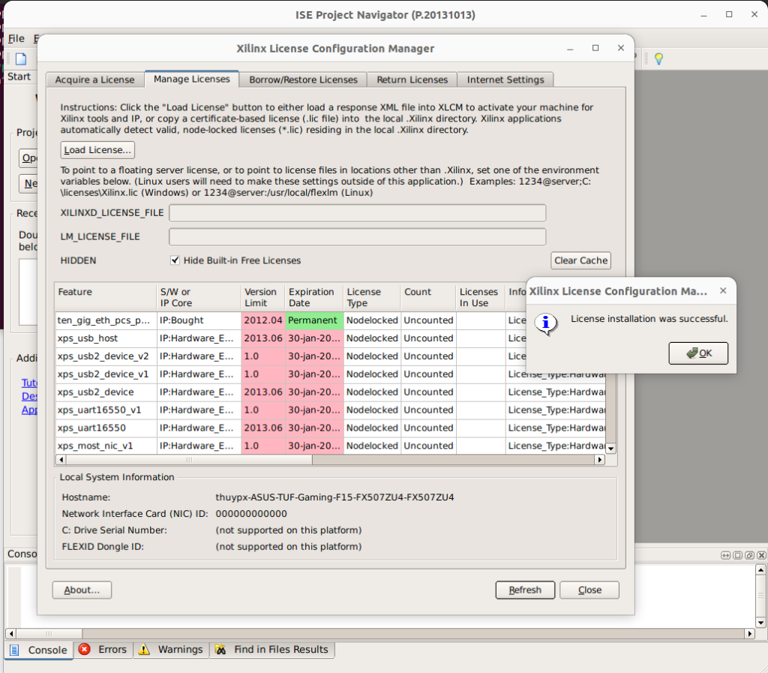Screen dimensions: 768x673
Task: Dismiss the success popup with its X button
Action: (x=723, y=291)
